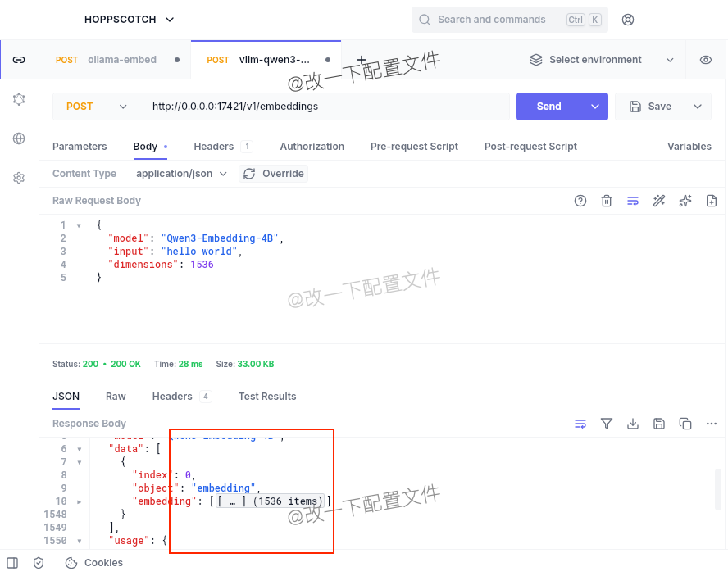Open the Pre-request Script tab
The width and height of the screenshot is (728, 576).
[x=414, y=147]
